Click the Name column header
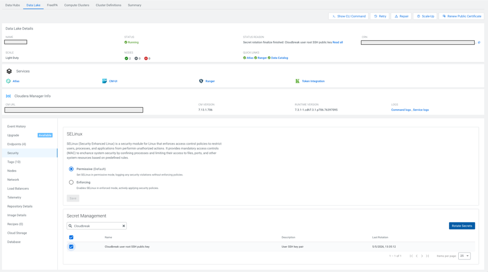 click(x=108, y=237)
